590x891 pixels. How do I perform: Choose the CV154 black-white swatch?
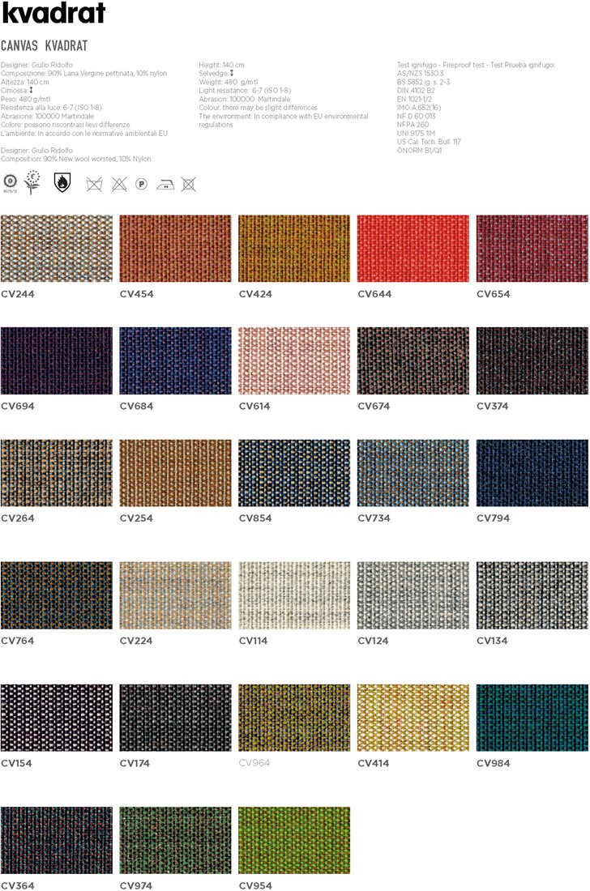(x=57, y=718)
